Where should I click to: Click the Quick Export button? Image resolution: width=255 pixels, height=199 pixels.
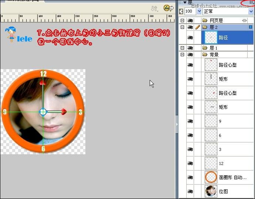pos(167,8)
